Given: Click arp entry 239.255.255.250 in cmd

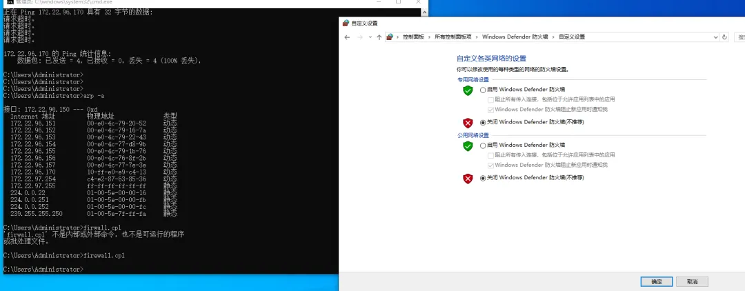Looking at the screenshot, I should [37, 214].
